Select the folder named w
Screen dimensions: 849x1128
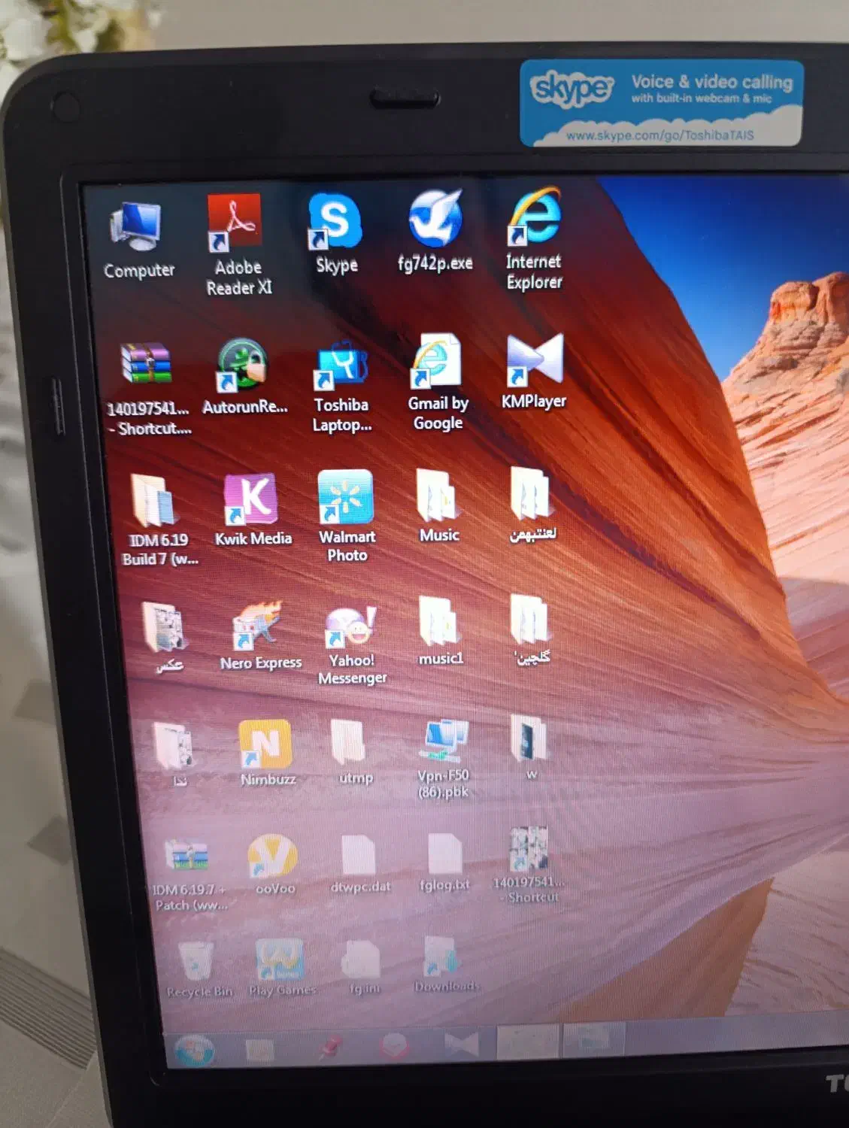pyautogui.click(x=529, y=738)
